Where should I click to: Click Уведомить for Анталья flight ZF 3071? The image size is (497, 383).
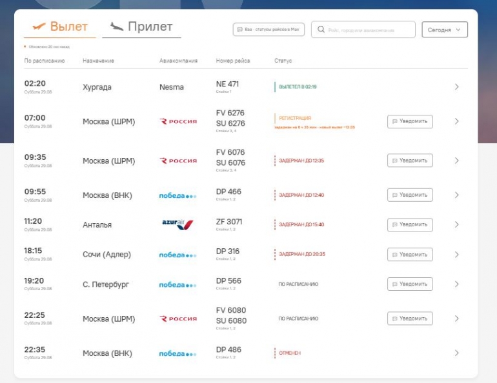pyautogui.click(x=410, y=225)
